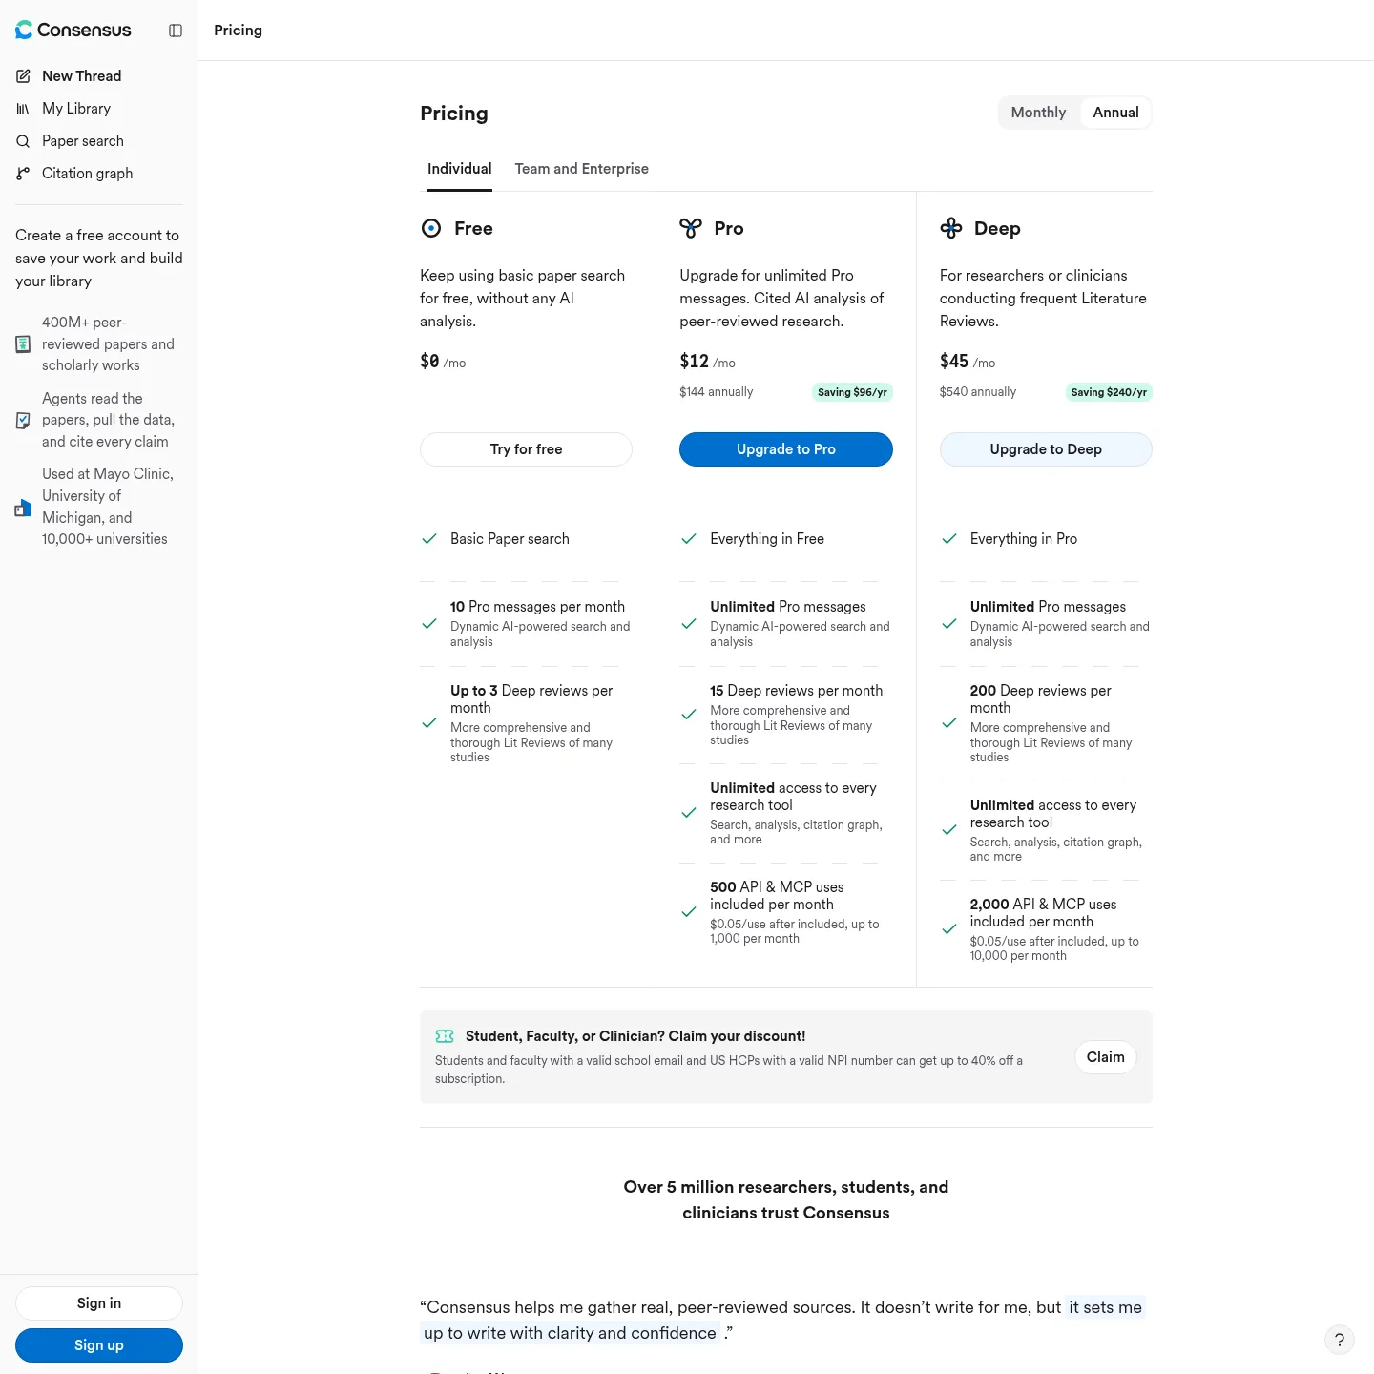This screenshot has width=1374, height=1374.
Task: Click the universities building icon
Action: point(23,508)
